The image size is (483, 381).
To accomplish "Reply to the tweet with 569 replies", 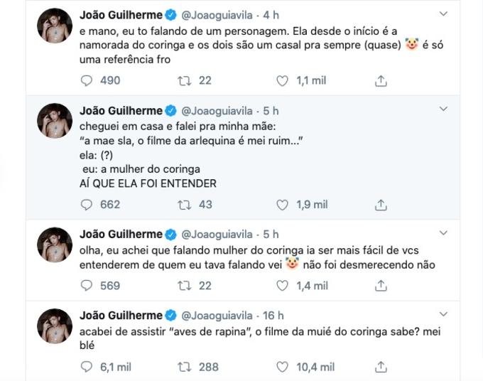I will tap(87, 286).
